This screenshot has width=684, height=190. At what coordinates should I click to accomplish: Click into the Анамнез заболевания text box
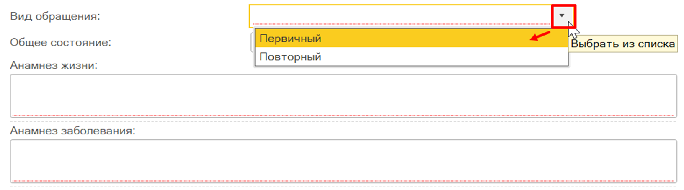(x=343, y=160)
